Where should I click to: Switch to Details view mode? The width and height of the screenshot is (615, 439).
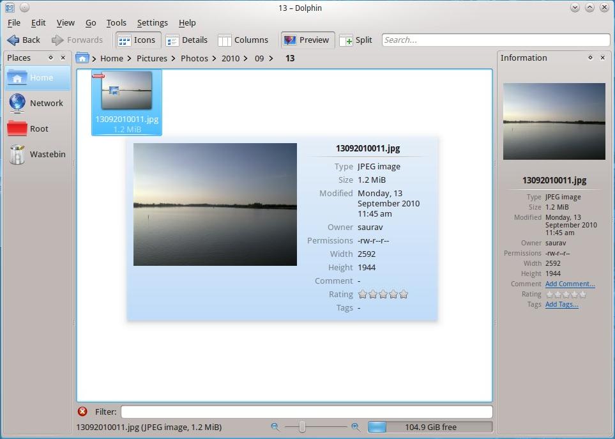186,40
